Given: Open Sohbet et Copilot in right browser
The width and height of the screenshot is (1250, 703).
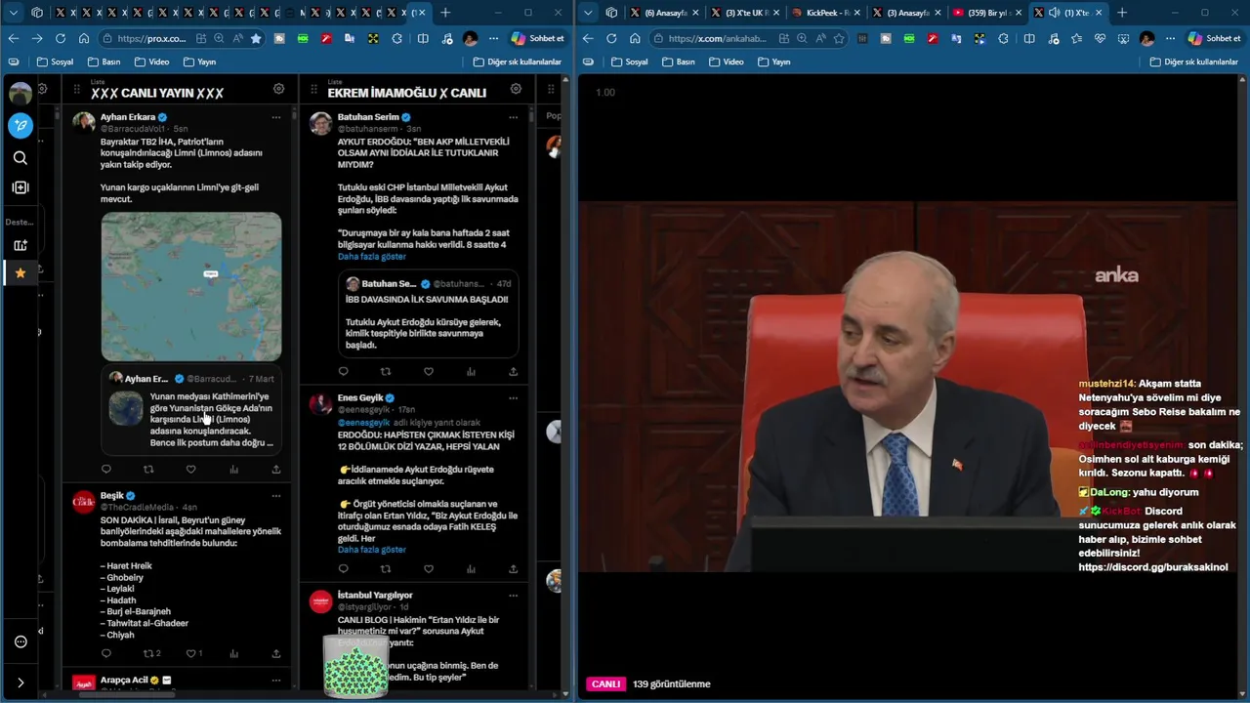Looking at the screenshot, I should click(1215, 38).
